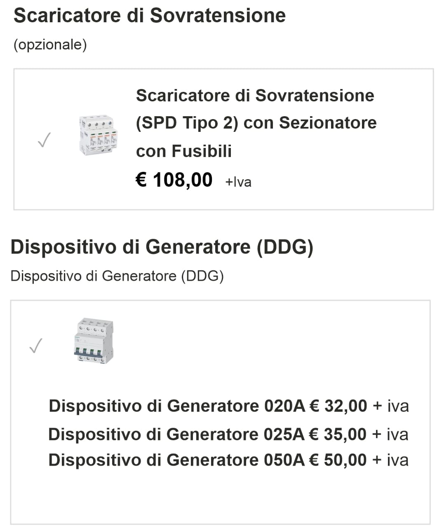Screen dimensions: 437x532
Task: Click the + iva text on the 025A line
Action: point(390,434)
